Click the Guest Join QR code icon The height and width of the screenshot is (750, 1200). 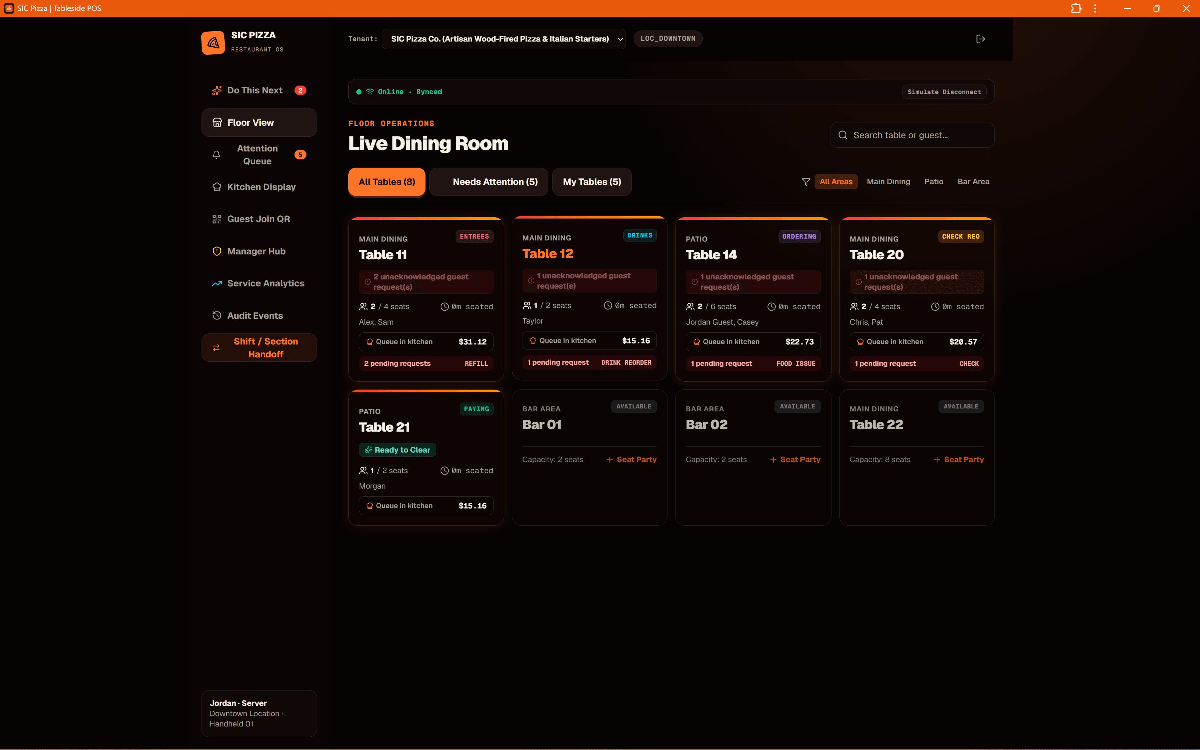217,219
